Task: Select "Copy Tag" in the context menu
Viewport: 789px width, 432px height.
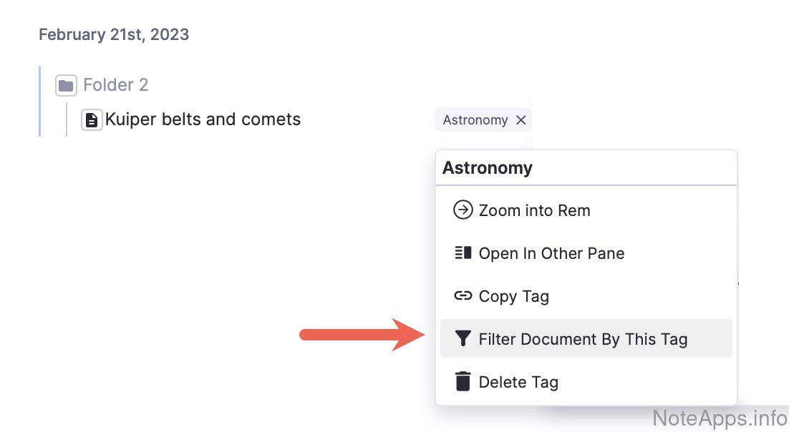Action: (513, 296)
